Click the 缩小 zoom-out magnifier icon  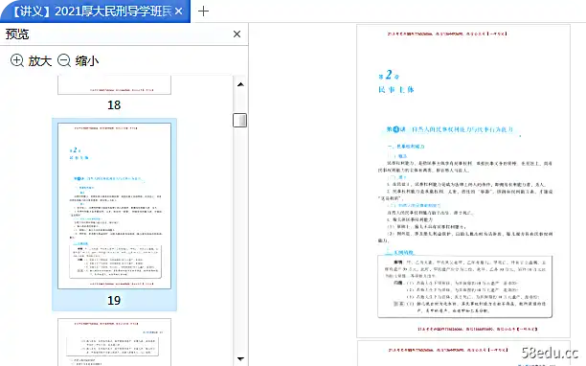[x=64, y=60]
